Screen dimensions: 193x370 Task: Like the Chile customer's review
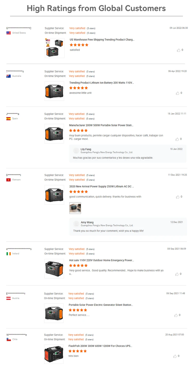(175, 356)
